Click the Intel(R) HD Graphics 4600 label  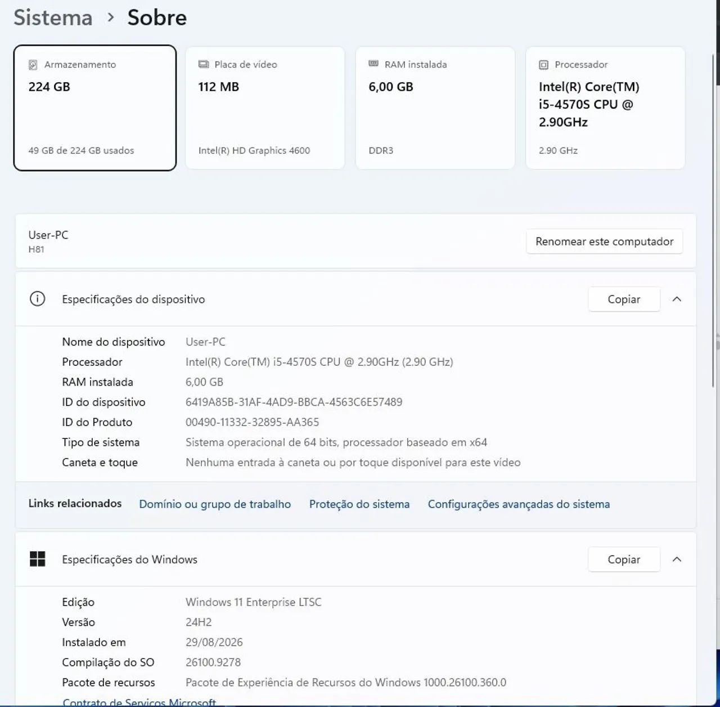point(254,150)
